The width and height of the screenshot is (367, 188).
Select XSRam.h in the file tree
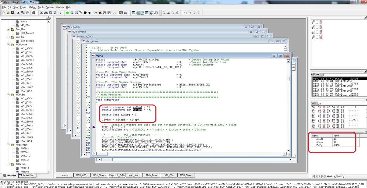coord(25,160)
